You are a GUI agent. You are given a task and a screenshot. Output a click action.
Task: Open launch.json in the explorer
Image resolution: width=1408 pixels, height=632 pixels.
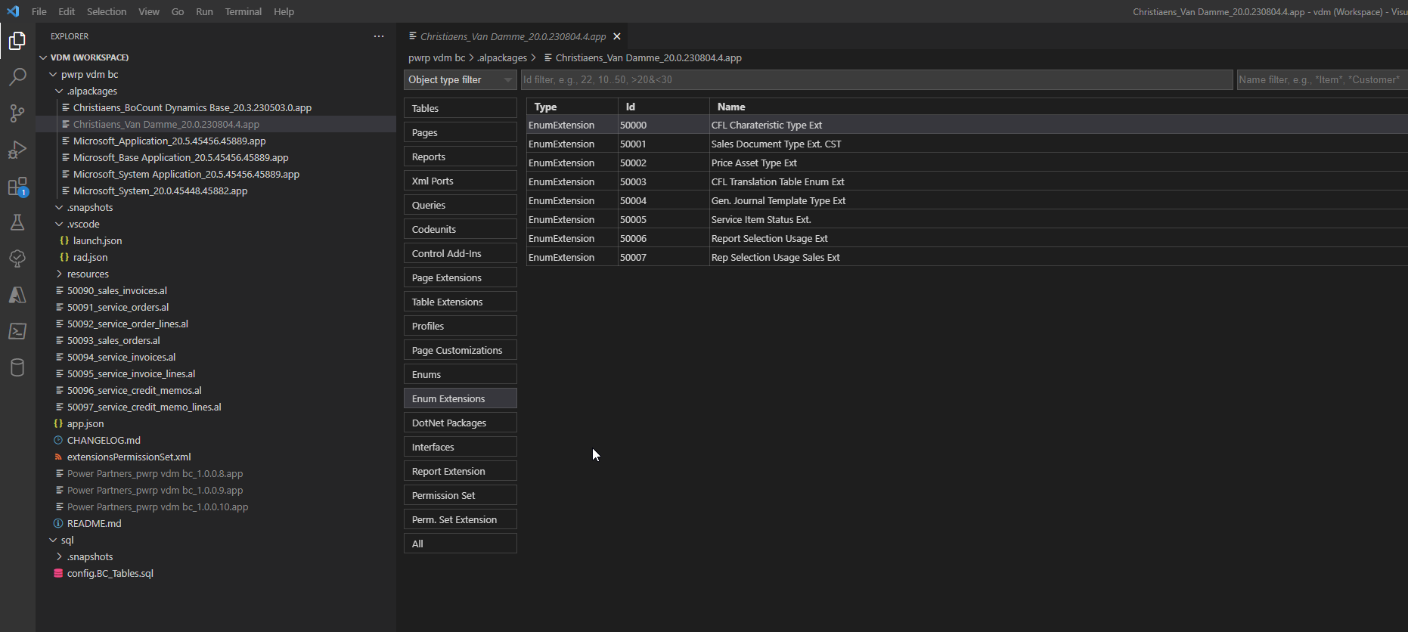coord(98,240)
